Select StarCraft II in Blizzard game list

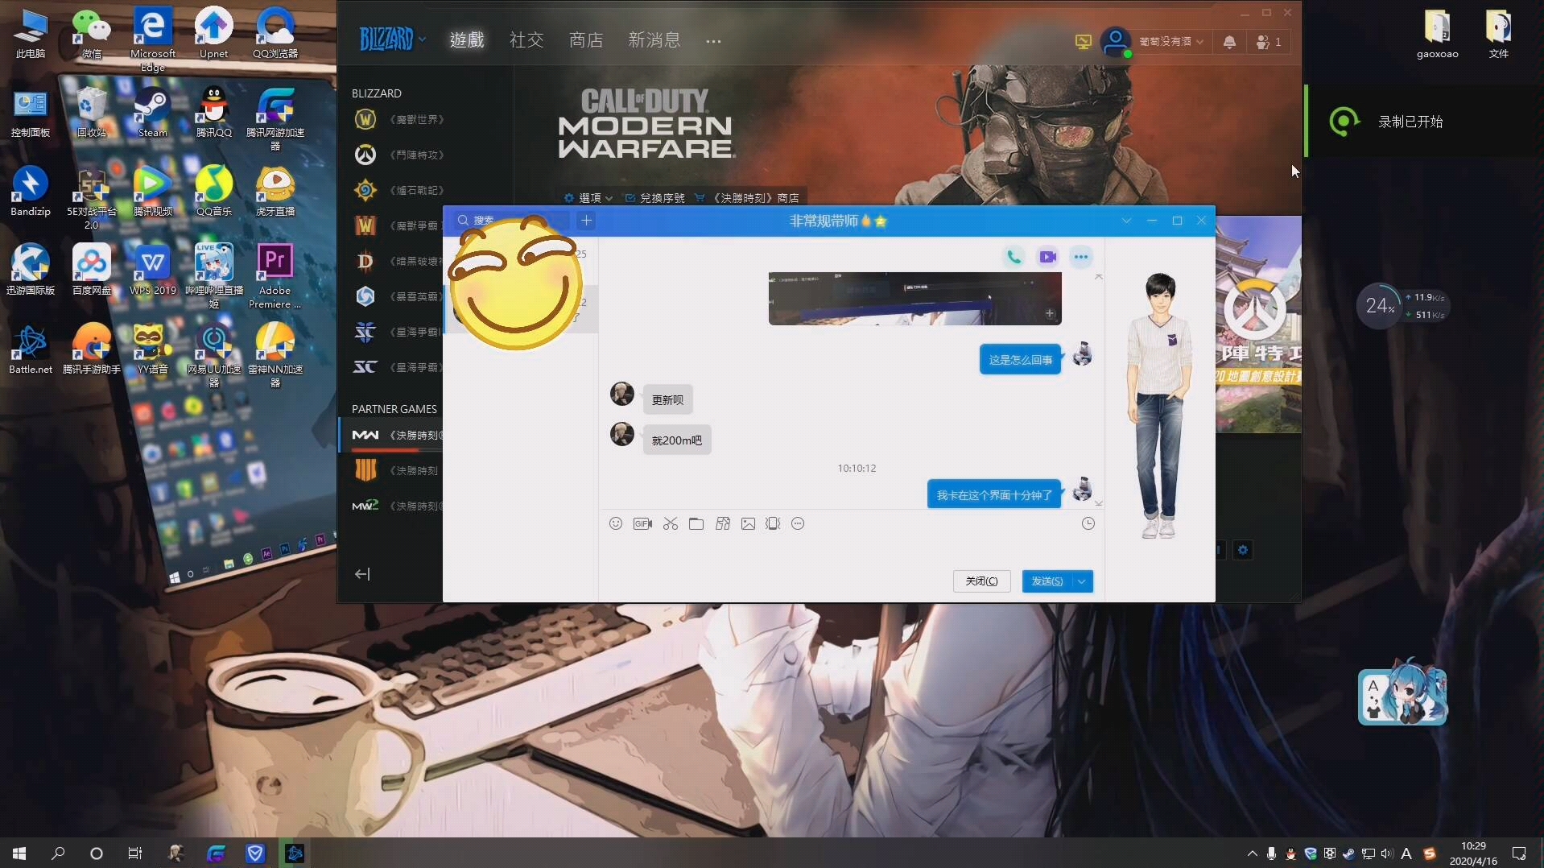pos(396,332)
